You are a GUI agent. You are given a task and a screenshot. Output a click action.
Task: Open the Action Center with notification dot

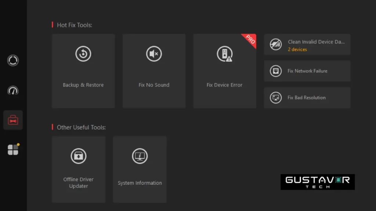pyautogui.click(x=13, y=149)
